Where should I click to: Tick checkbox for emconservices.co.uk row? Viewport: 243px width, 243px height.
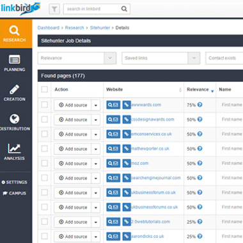tap(45, 134)
